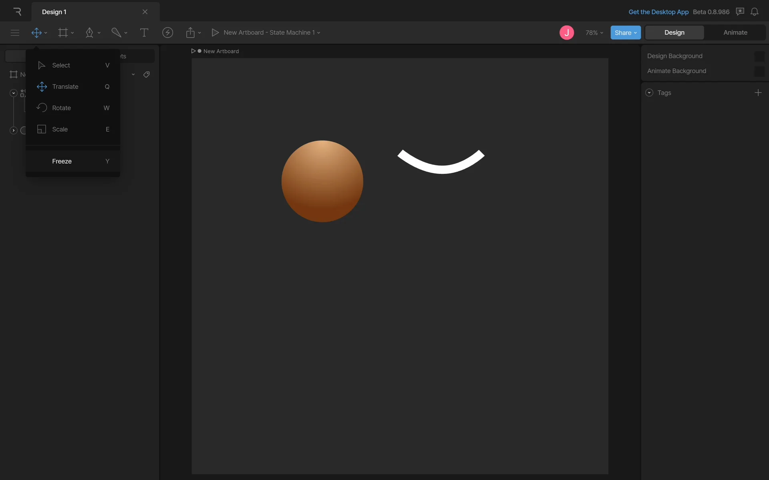Switch to Design mode
The image size is (769, 480).
coord(674,32)
